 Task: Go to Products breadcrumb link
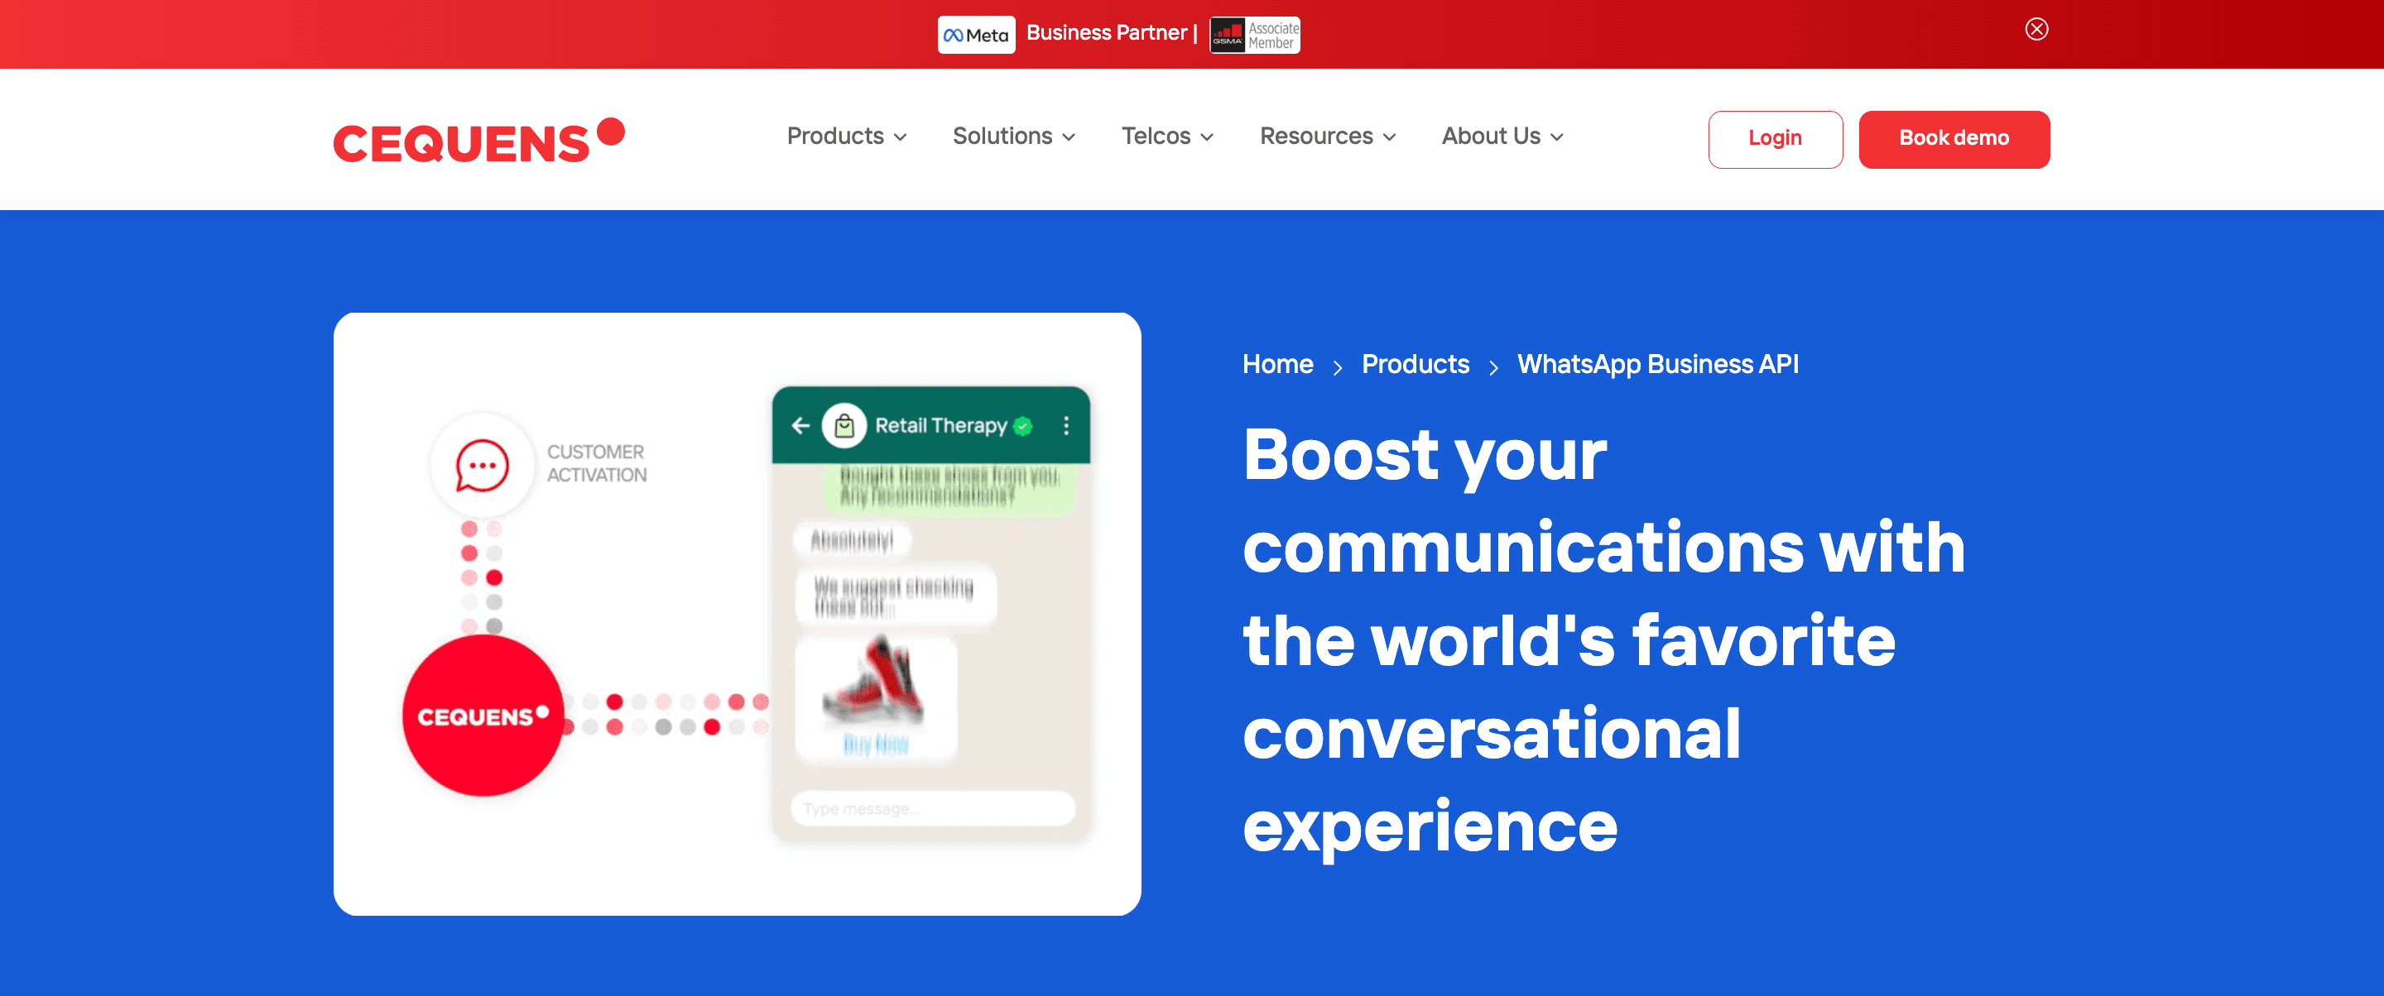point(1415,364)
